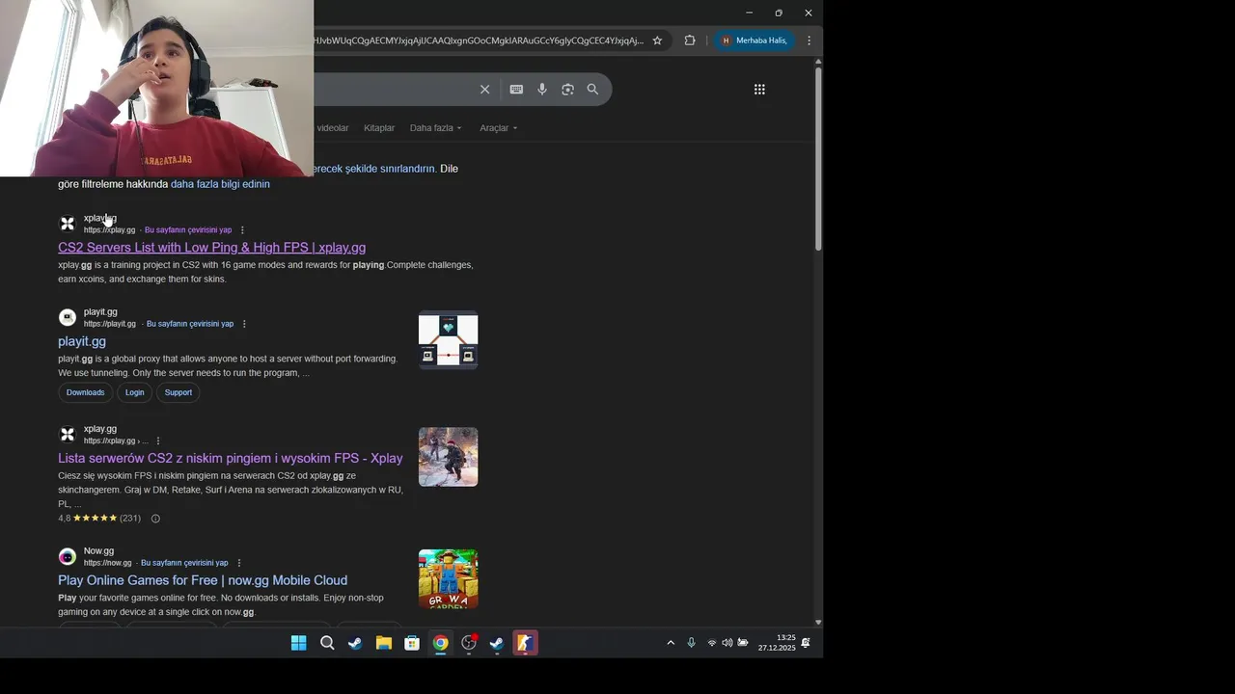Click the magnifier search submit icon

[592, 90]
